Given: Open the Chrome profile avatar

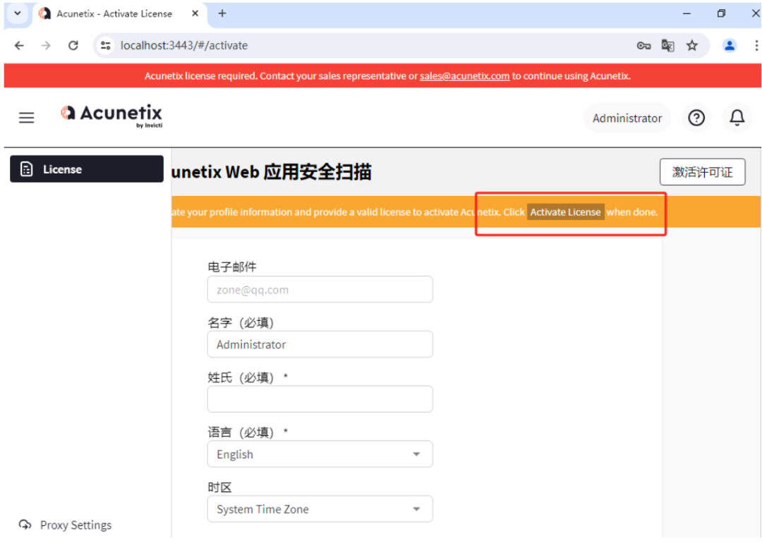Looking at the screenshot, I should tap(730, 46).
